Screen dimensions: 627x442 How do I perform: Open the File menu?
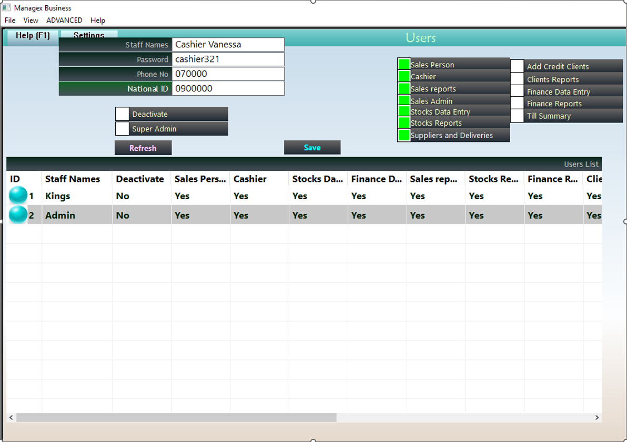(10, 20)
